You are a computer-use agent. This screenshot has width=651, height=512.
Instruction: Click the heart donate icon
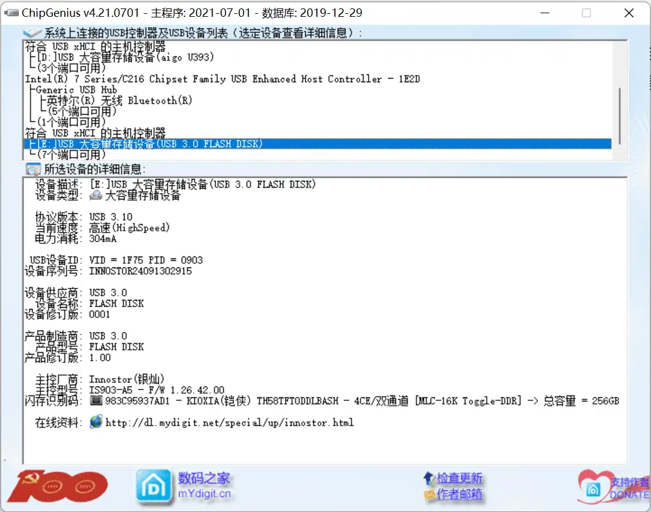[x=594, y=487]
